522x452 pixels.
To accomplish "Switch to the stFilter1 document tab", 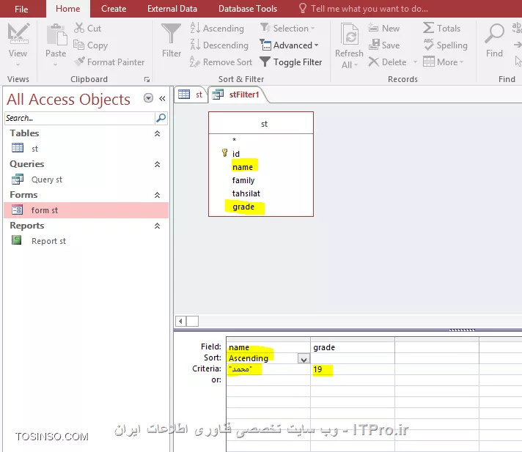I will pos(237,95).
